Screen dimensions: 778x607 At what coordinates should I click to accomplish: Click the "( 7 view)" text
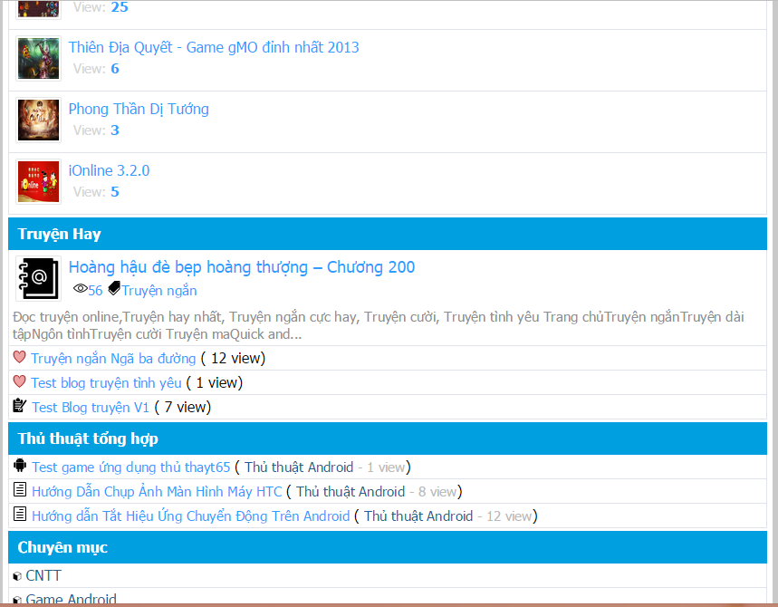183,408
